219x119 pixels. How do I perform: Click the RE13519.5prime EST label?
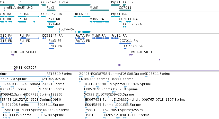click(59, 74)
